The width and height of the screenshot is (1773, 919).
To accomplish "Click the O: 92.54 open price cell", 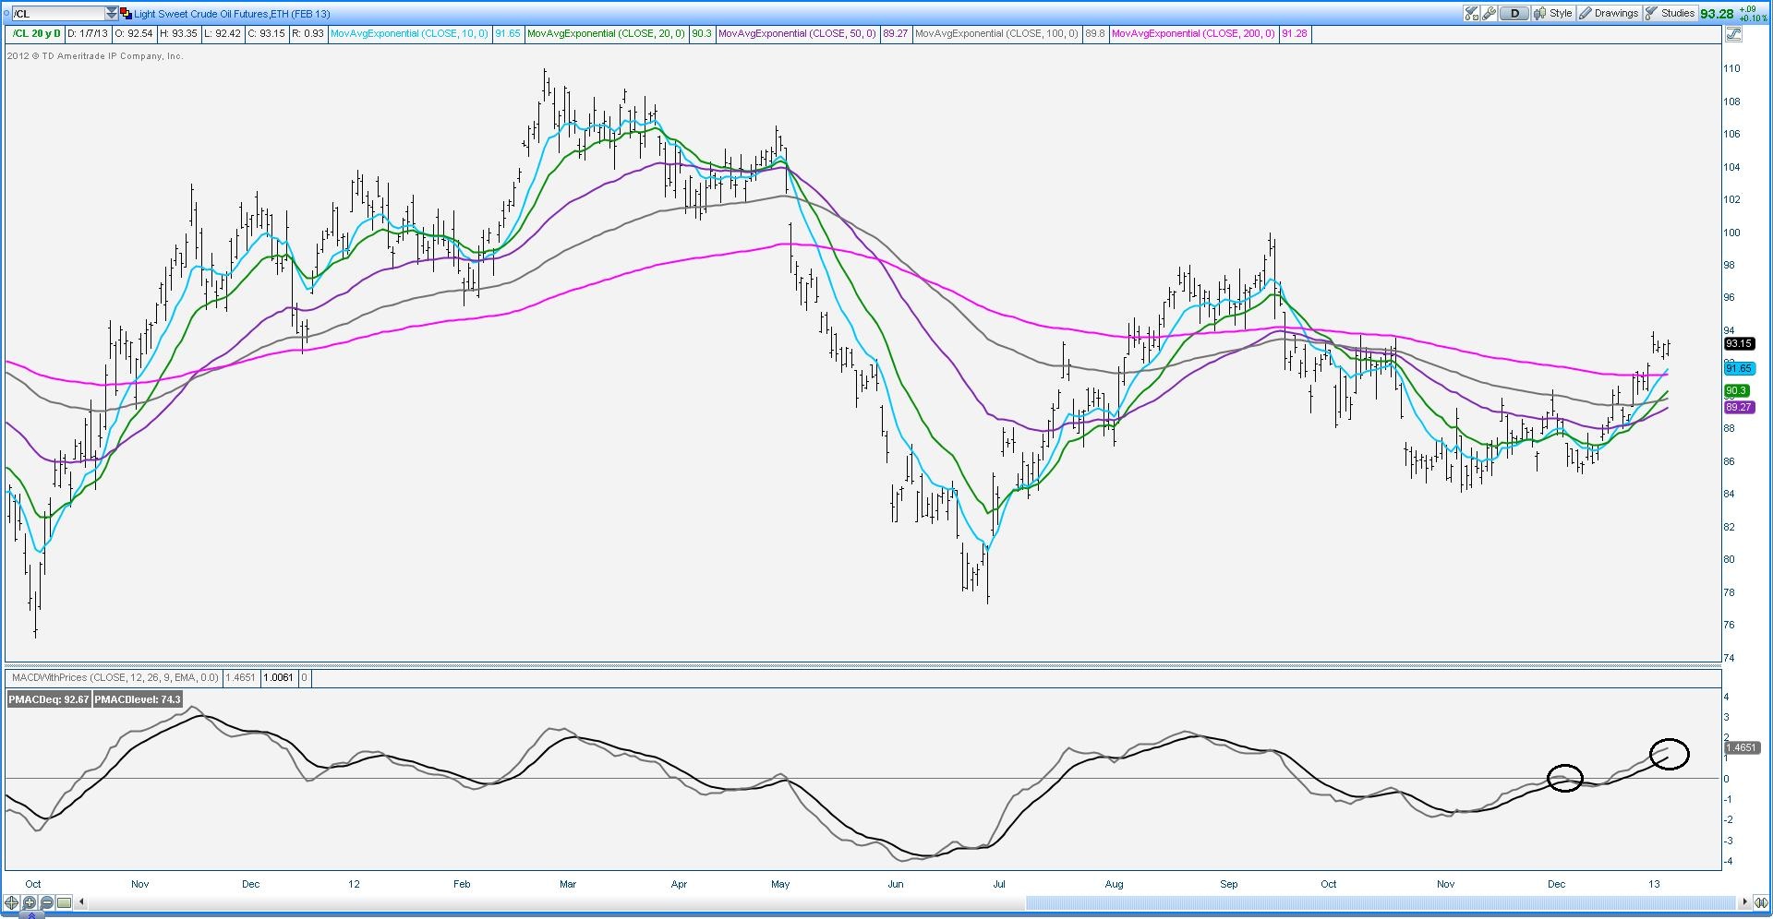I will tap(134, 34).
